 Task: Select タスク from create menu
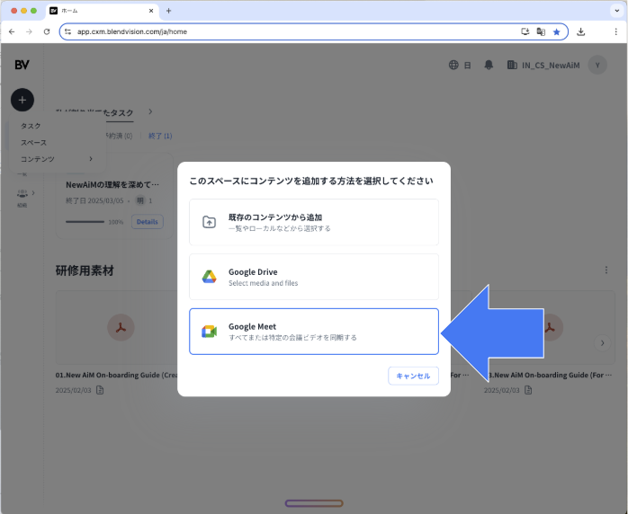[x=31, y=126]
